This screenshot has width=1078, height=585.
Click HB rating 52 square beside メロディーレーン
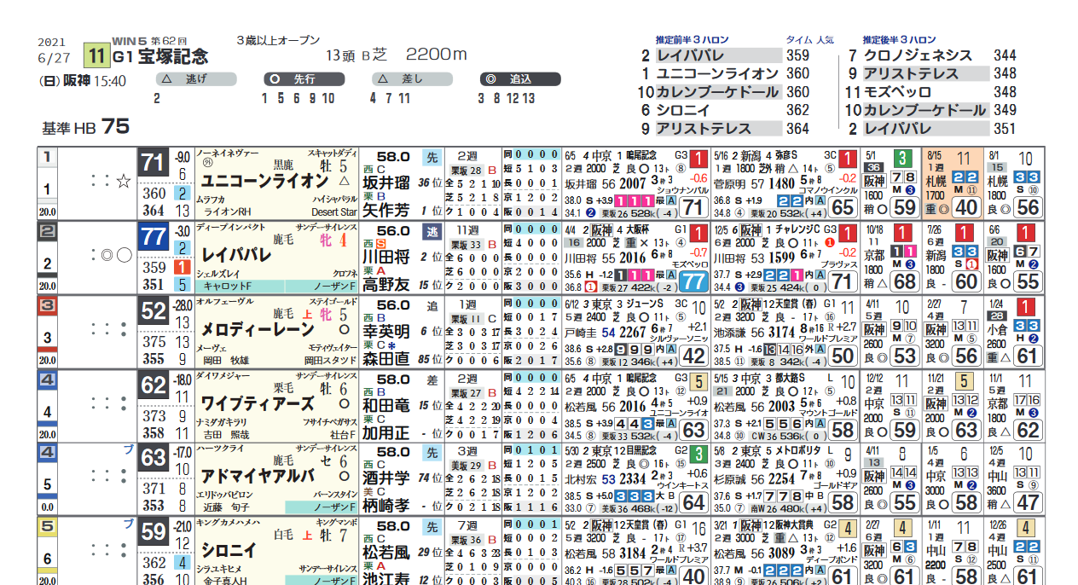pyautogui.click(x=154, y=312)
